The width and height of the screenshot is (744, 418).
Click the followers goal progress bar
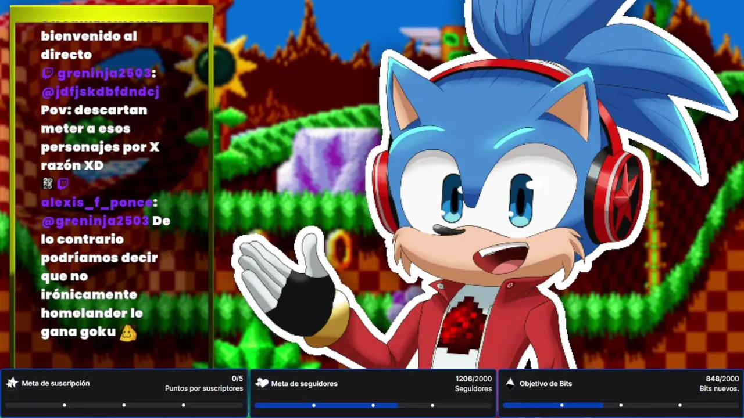[373, 405]
